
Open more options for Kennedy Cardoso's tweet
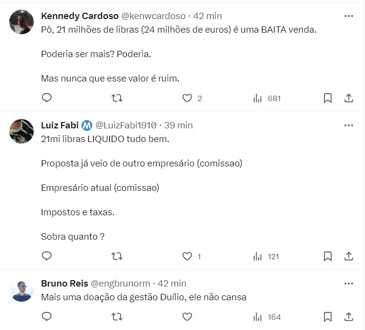click(x=348, y=16)
